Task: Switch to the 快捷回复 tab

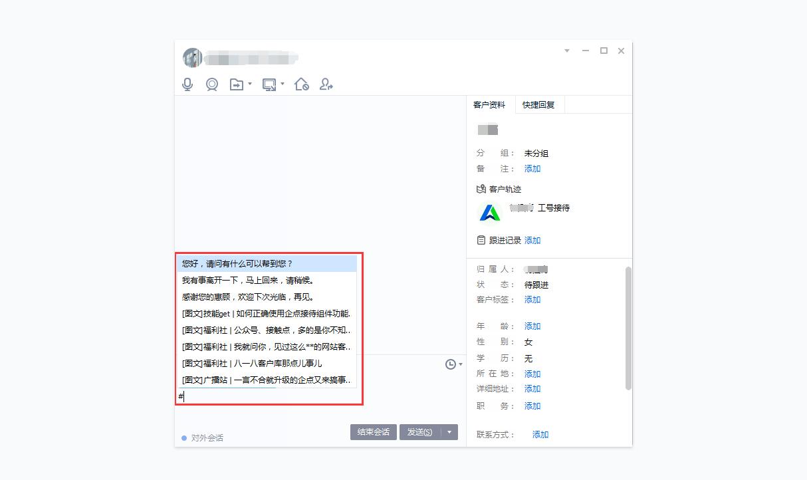Action: tap(539, 104)
